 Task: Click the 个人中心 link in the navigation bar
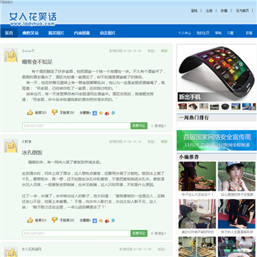point(184,33)
